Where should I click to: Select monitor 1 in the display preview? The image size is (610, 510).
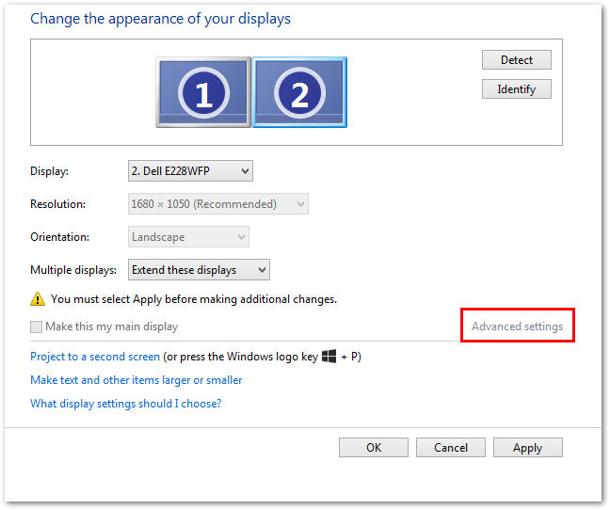point(203,92)
